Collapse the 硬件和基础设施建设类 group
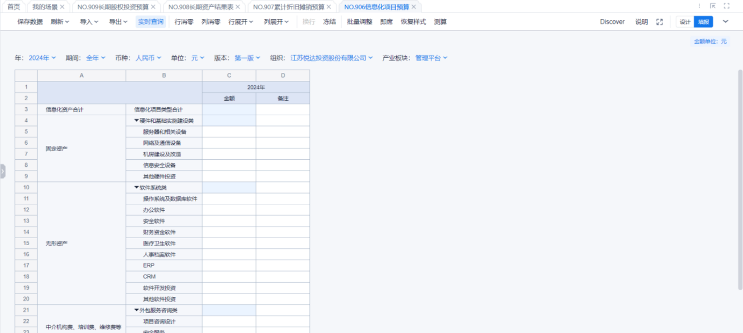The width and height of the screenshot is (743, 333). pos(136,121)
